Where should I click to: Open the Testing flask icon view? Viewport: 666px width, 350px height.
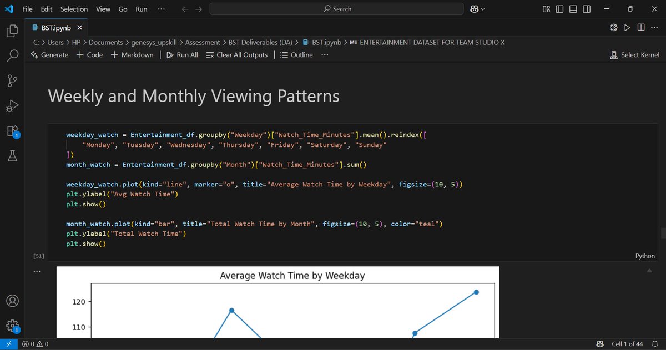click(13, 156)
